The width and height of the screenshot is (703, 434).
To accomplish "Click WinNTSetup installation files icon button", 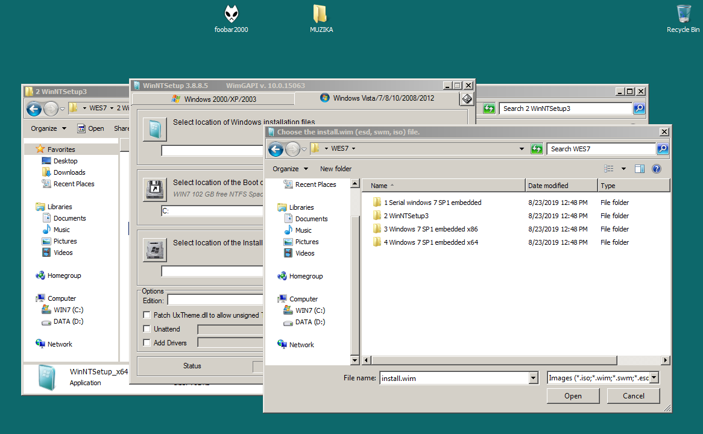I will coord(155,129).
